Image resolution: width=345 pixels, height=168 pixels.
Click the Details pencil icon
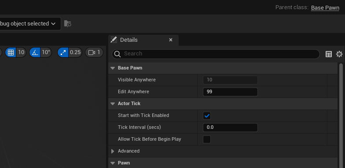coord(114,40)
